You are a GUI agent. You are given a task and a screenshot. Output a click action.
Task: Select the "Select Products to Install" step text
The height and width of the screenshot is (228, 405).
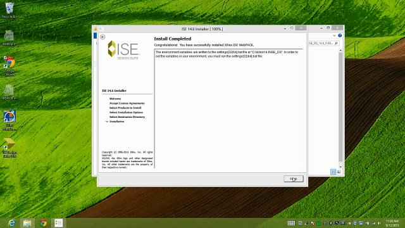click(x=125, y=108)
